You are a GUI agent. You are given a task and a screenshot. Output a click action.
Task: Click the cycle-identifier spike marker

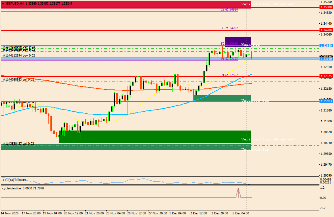click(x=238, y=193)
